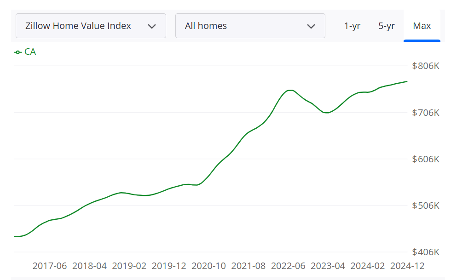Viewport: 451px width, 280px height.
Task: Select the 5-yr time range tab
Action: 387,26
